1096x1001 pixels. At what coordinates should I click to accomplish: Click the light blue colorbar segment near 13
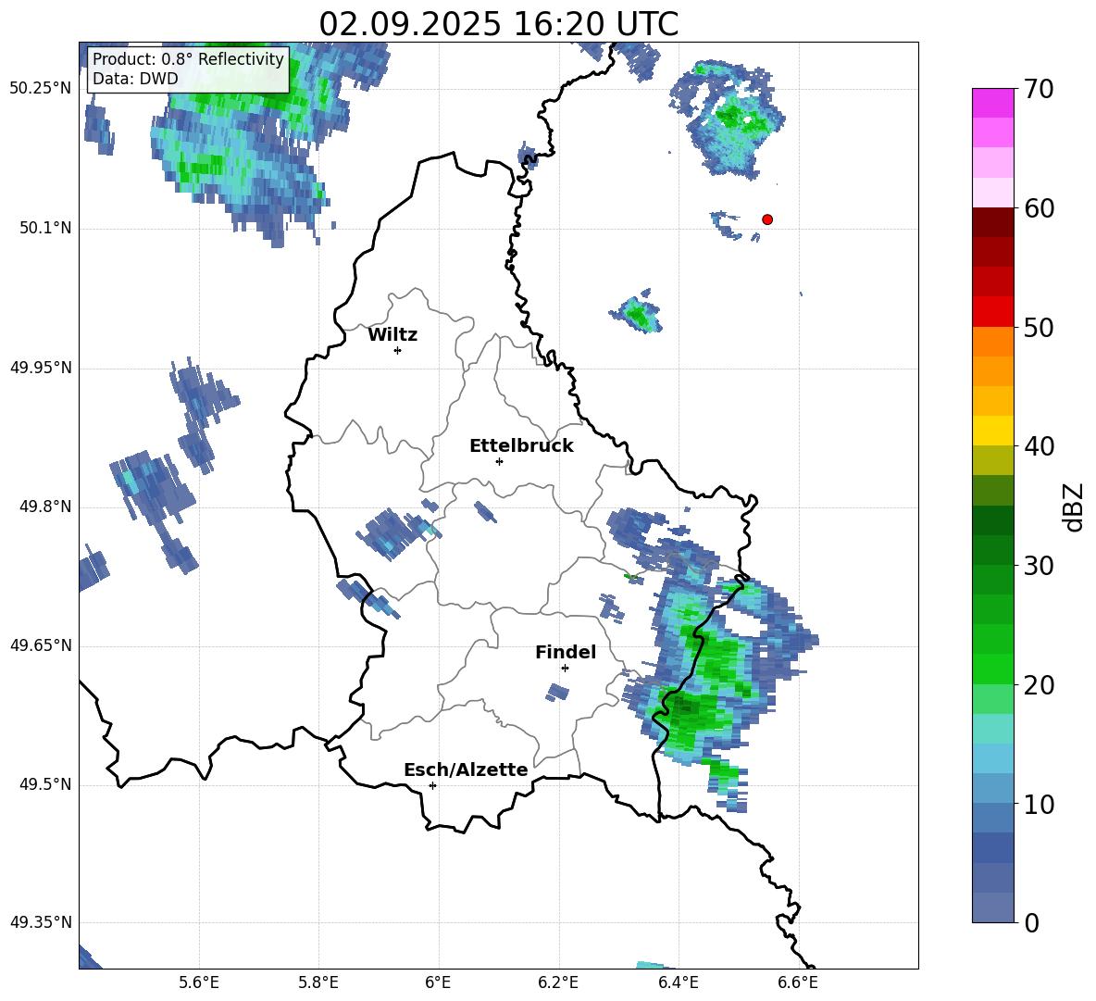click(x=992, y=758)
